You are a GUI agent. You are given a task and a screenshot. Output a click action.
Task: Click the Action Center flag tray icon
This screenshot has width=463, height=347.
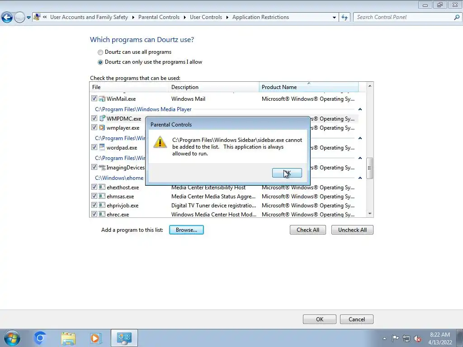(x=395, y=338)
